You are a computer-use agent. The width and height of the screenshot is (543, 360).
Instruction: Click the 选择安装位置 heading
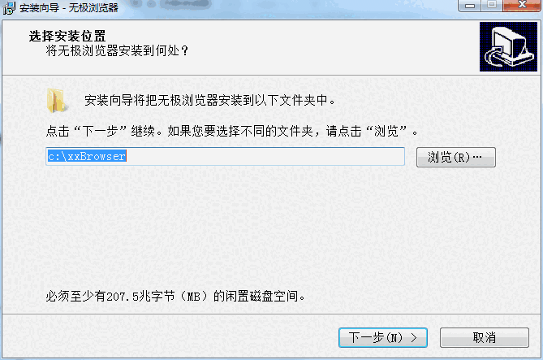(x=67, y=36)
